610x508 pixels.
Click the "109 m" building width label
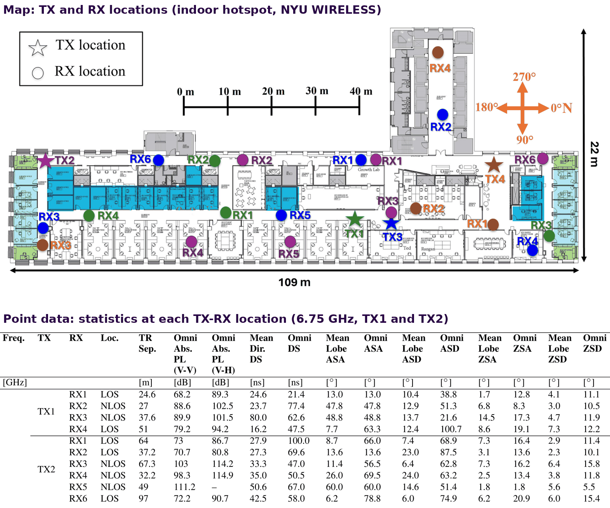click(294, 282)
